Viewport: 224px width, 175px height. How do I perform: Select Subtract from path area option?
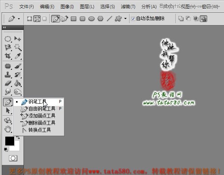click(x=188, y=19)
